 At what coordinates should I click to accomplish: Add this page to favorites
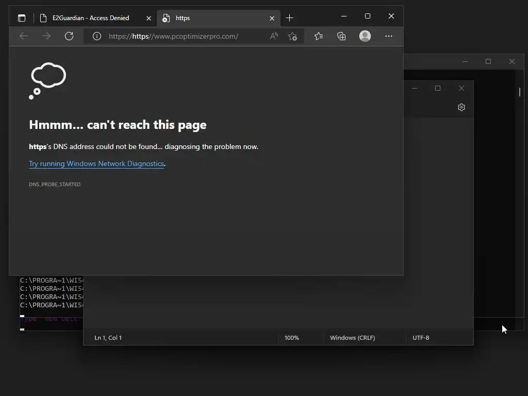292,36
